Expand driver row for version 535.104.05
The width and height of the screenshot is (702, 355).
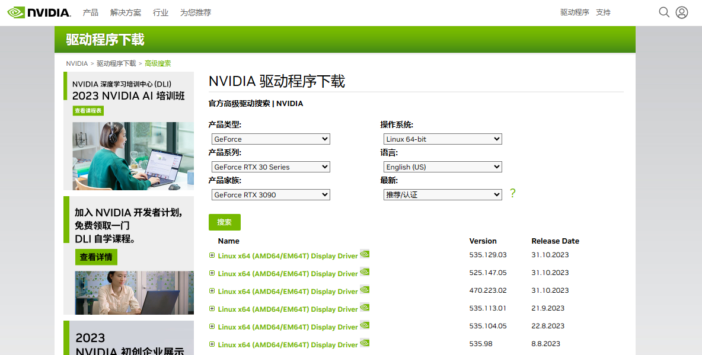pyautogui.click(x=212, y=327)
